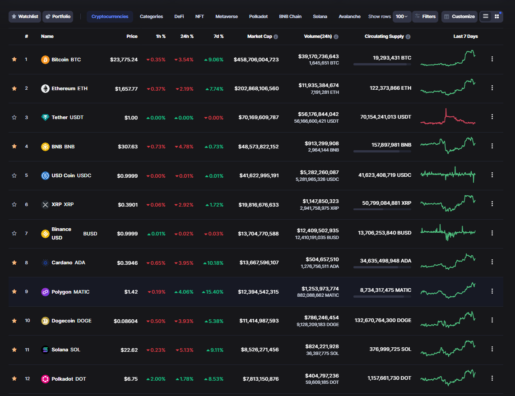Viewport: 515px width, 396px height.
Task: Switch to the list view icon
Action: coord(486,16)
